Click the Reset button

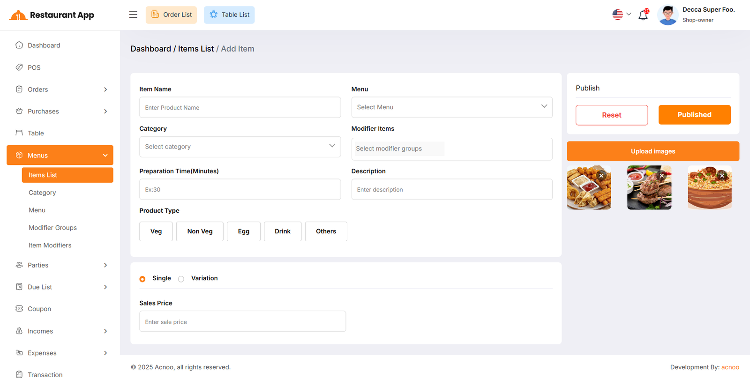click(x=611, y=115)
